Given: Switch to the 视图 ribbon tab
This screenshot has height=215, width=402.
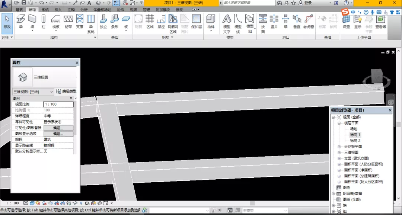Looking at the screenshot, I should tap(133, 10).
